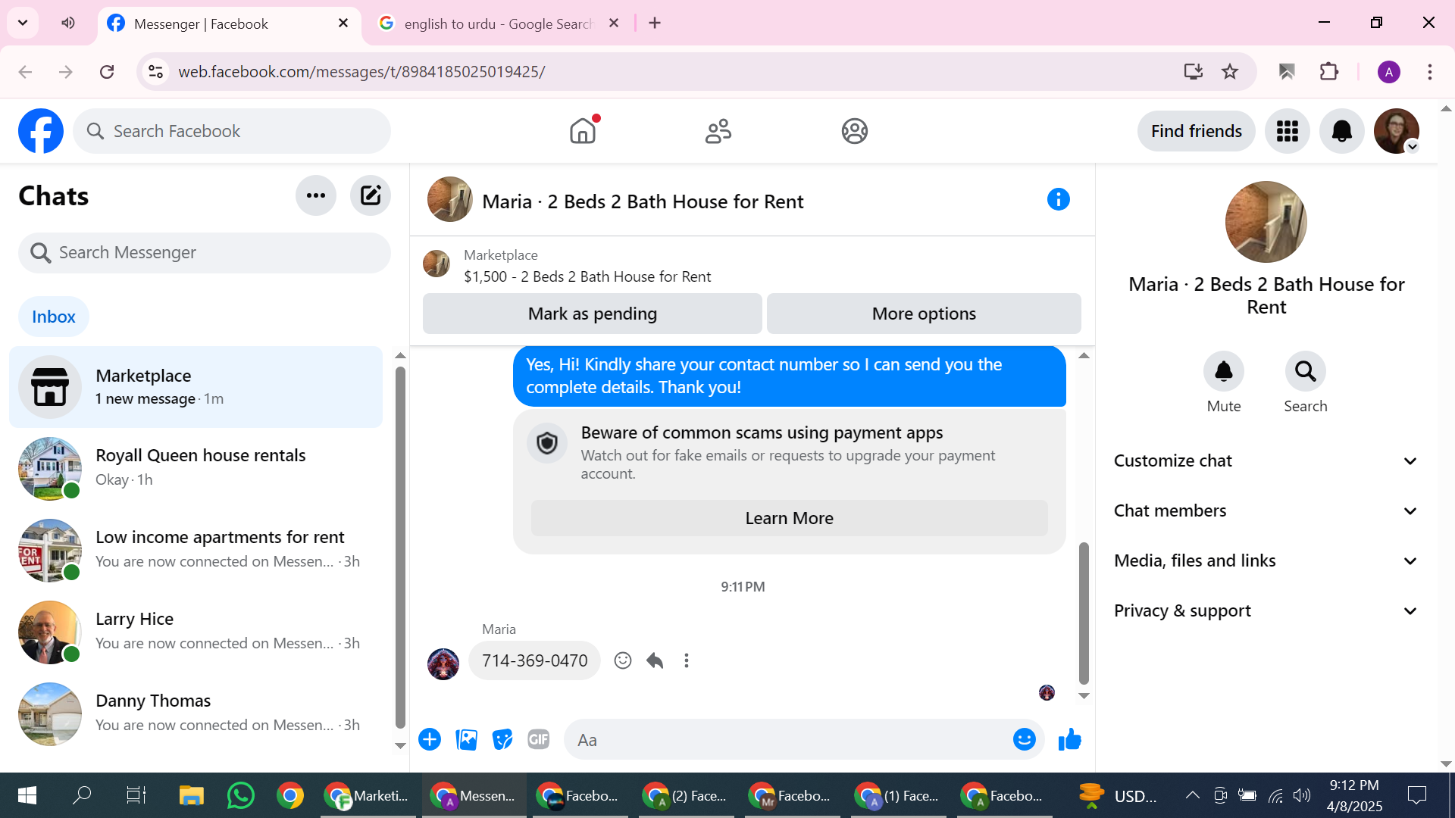Image resolution: width=1455 pixels, height=818 pixels.
Task: Click the attach photo icon
Action: click(466, 739)
